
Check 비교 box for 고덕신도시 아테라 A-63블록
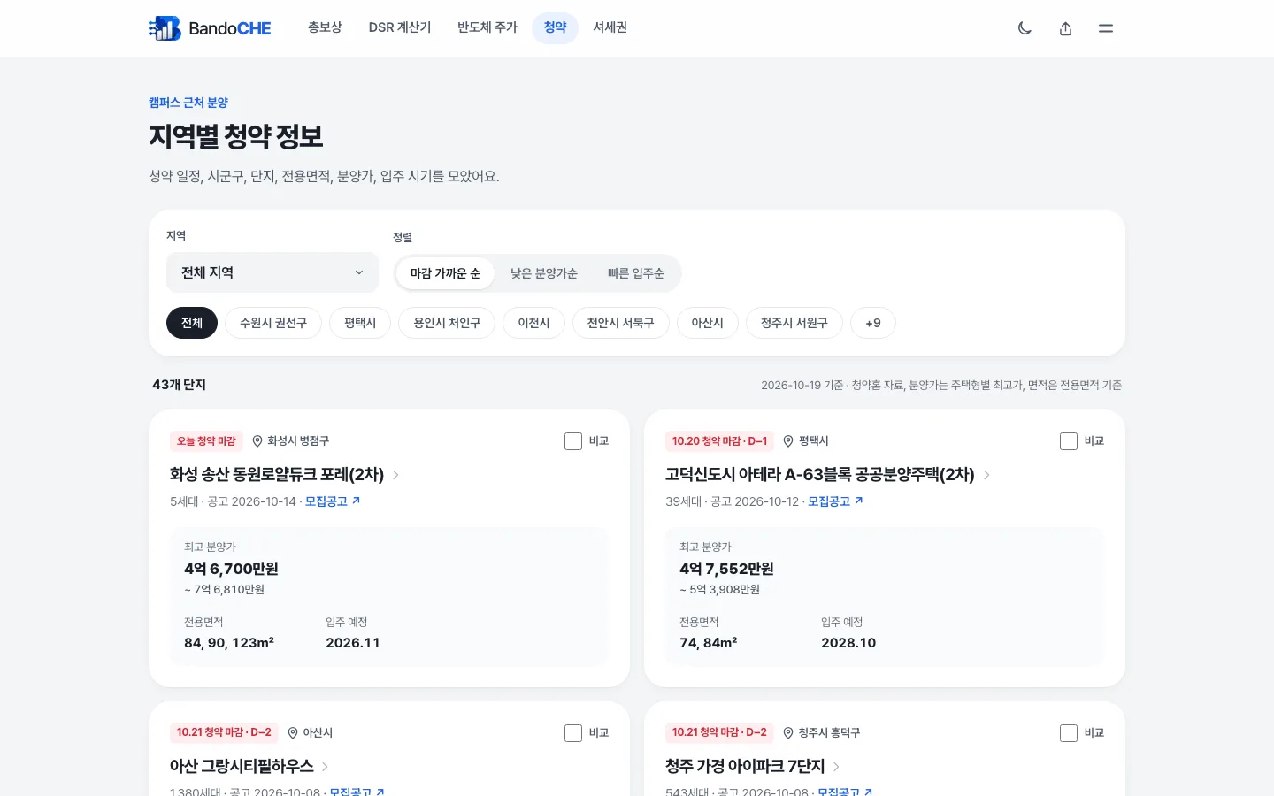point(1069,440)
